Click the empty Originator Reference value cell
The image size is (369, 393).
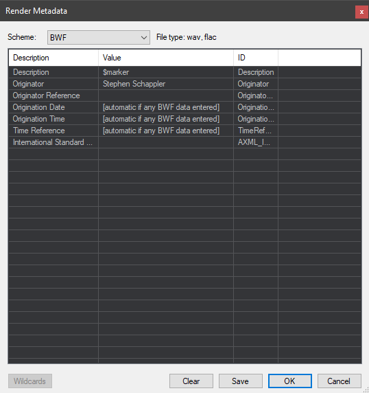click(x=166, y=96)
